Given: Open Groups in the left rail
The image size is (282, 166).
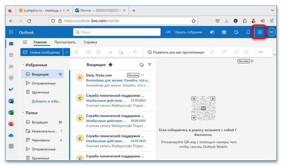Looking at the screenshot, I should click(11, 78).
